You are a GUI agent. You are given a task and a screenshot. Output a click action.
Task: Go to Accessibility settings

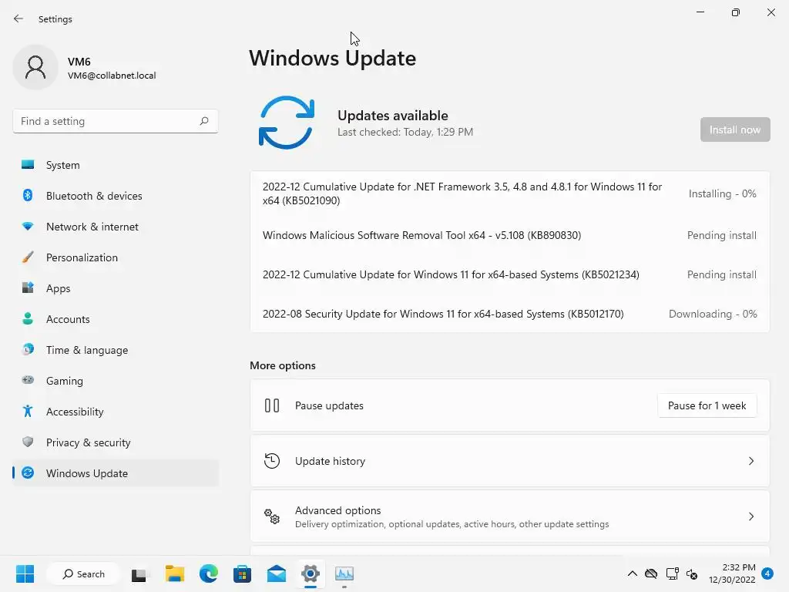116,412
